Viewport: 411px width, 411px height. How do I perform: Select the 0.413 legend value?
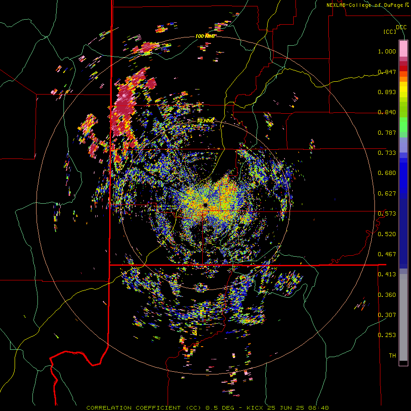[x=387, y=274]
